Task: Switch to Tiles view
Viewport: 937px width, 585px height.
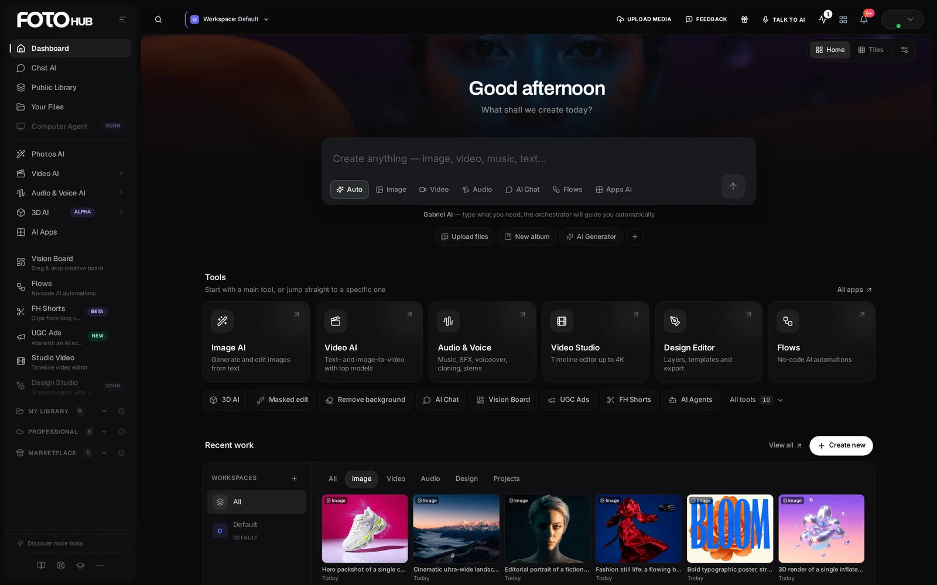Action: 870,50
